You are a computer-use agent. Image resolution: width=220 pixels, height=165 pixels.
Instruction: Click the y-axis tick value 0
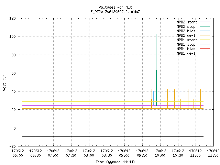pyautogui.click(x=14, y=128)
